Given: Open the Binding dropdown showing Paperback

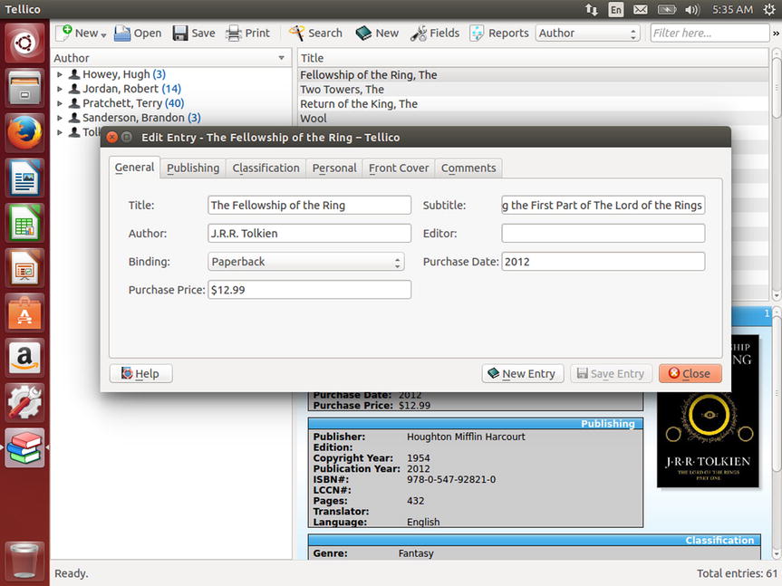Looking at the screenshot, I should (x=306, y=262).
